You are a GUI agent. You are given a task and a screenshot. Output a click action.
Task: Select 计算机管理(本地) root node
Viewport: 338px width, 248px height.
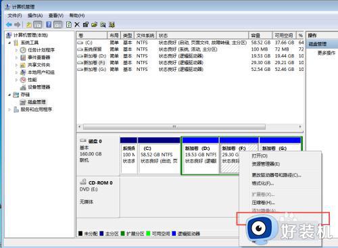[30, 35]
